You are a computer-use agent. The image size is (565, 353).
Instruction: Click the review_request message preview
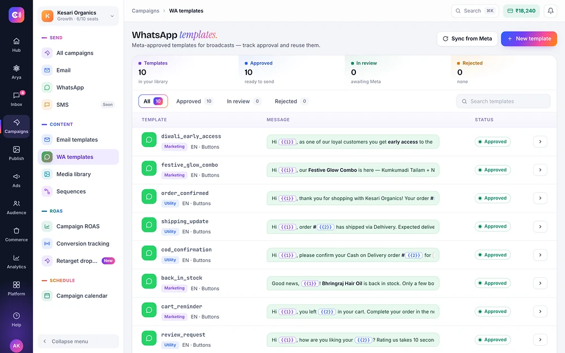[x=353, y=339]
